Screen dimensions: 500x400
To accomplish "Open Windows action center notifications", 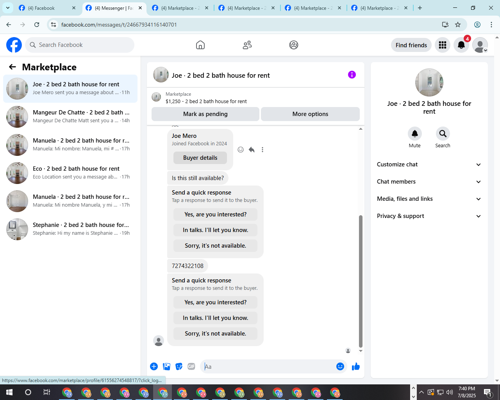I will 487,392.
